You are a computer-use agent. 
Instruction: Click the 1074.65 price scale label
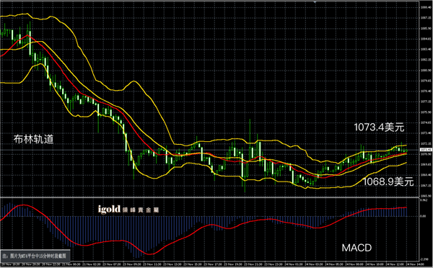pos(426,122)
